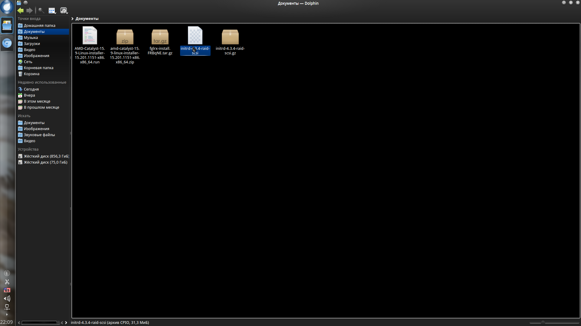The height and width of the screenshot is (326, 581).
Task: Show files from Сегодня
Action: coord(31,89)
